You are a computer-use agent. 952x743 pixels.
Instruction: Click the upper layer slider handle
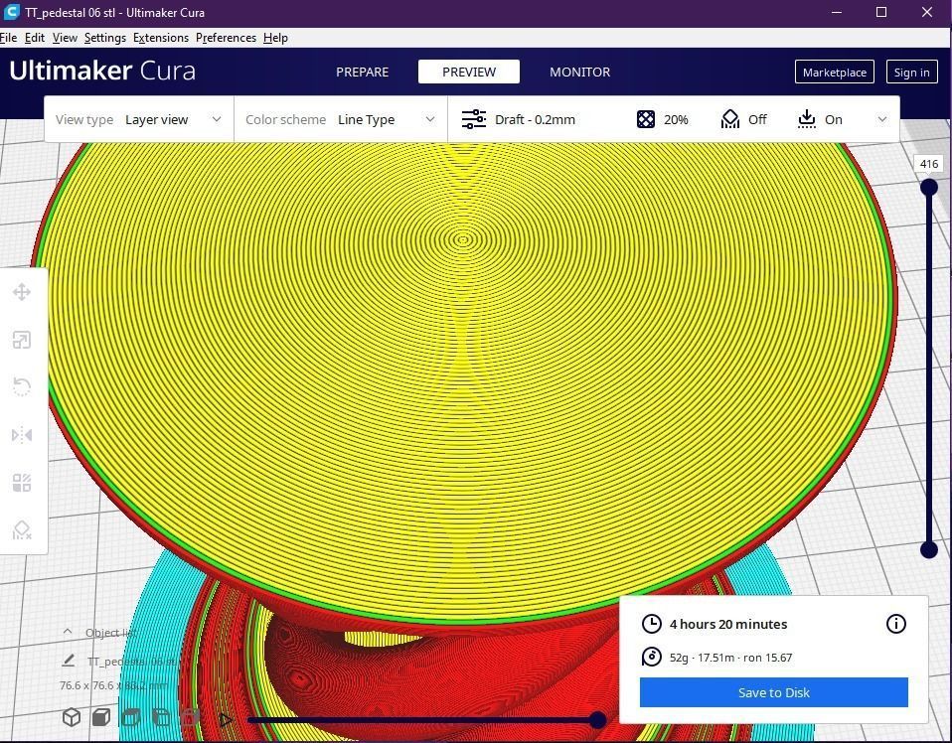click(929, 187)
